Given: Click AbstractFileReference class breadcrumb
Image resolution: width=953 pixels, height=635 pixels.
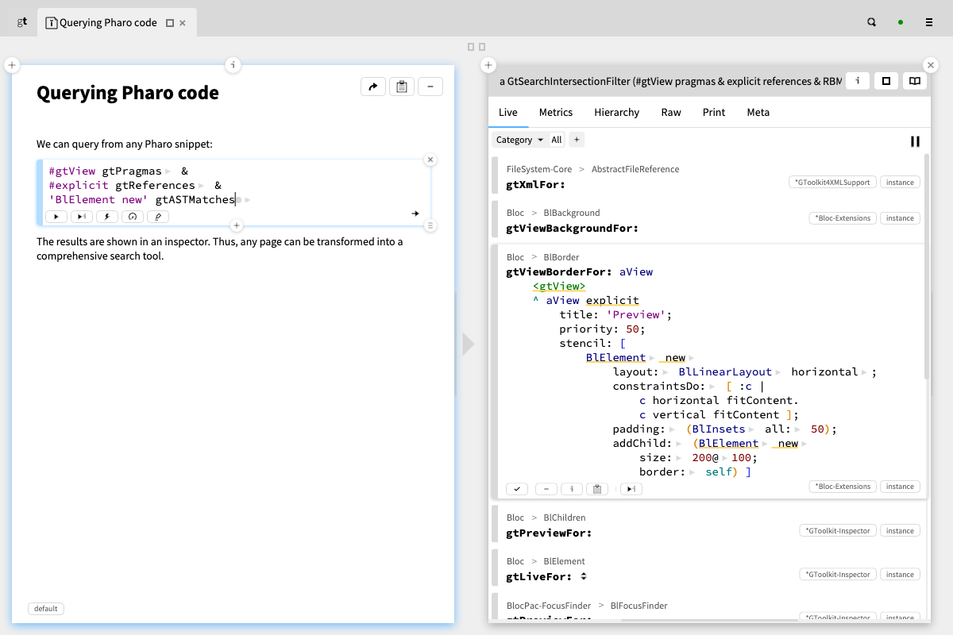Looking at the screenshot, I should pos(635,169).
